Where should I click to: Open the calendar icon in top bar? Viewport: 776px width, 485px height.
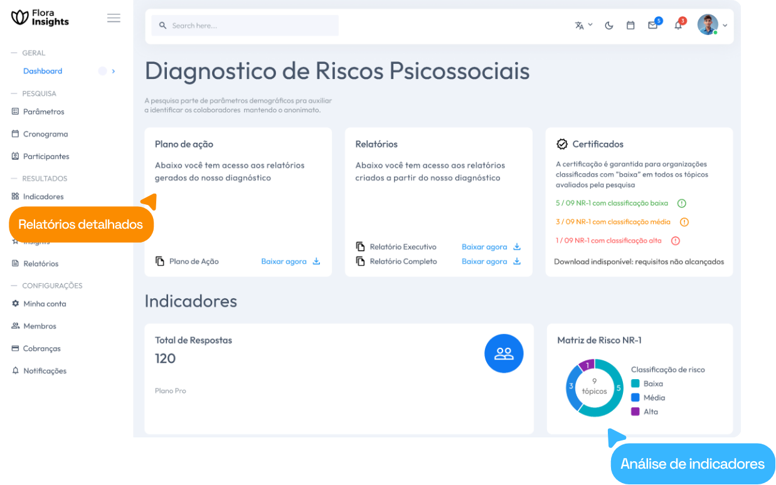630,26
